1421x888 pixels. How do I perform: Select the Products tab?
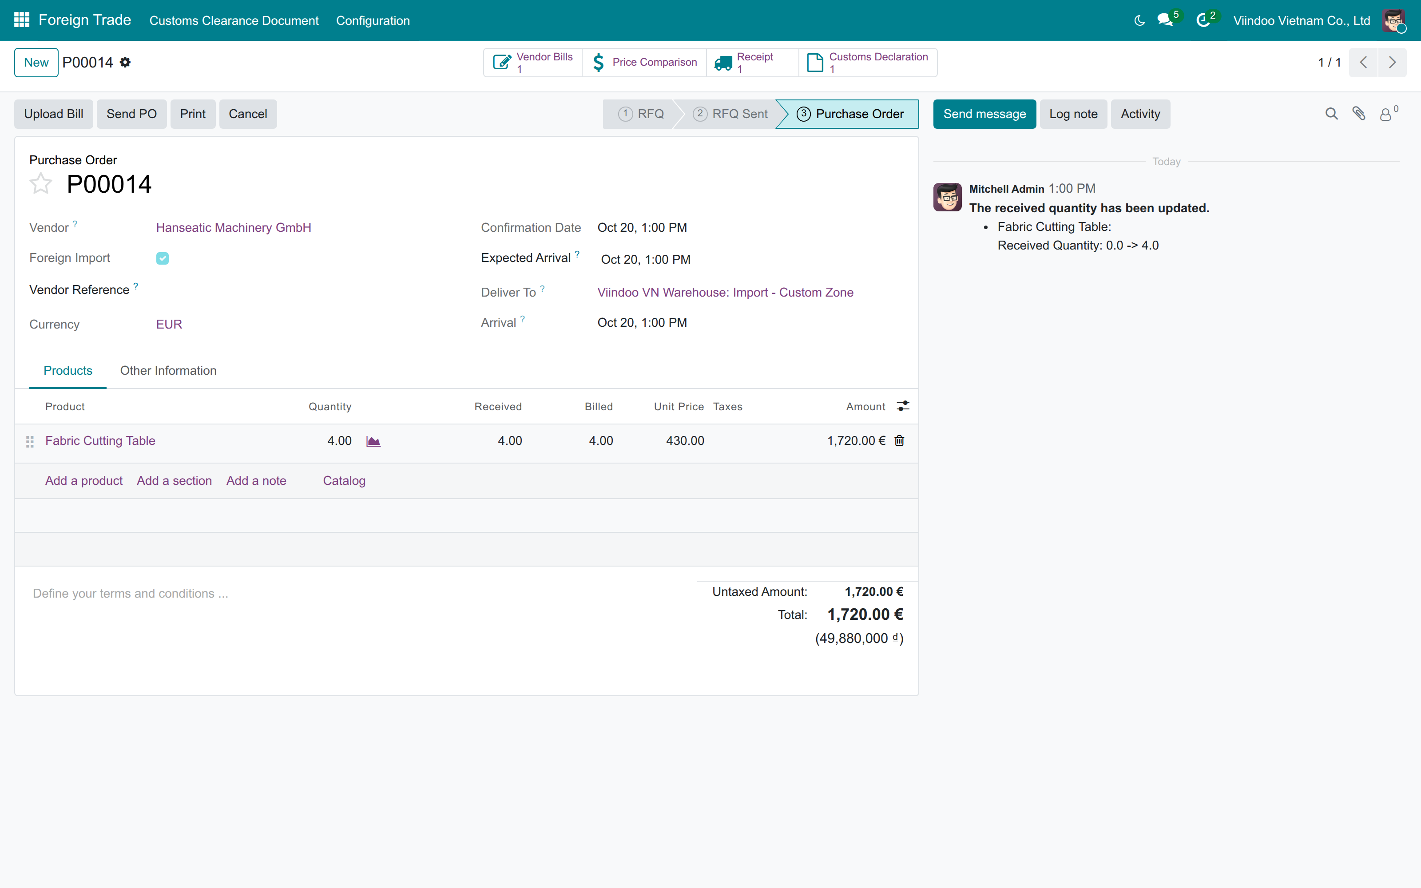click(68, 371)
